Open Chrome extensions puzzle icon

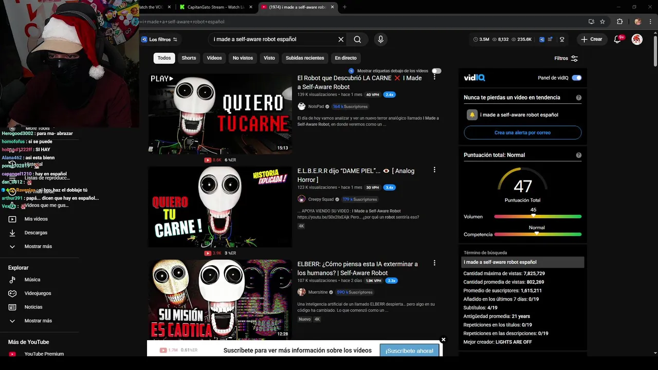[x=619, y=22]
